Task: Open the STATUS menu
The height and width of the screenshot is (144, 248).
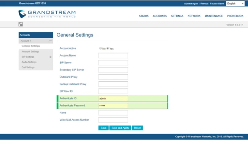Action: click(x=144, y=16)
